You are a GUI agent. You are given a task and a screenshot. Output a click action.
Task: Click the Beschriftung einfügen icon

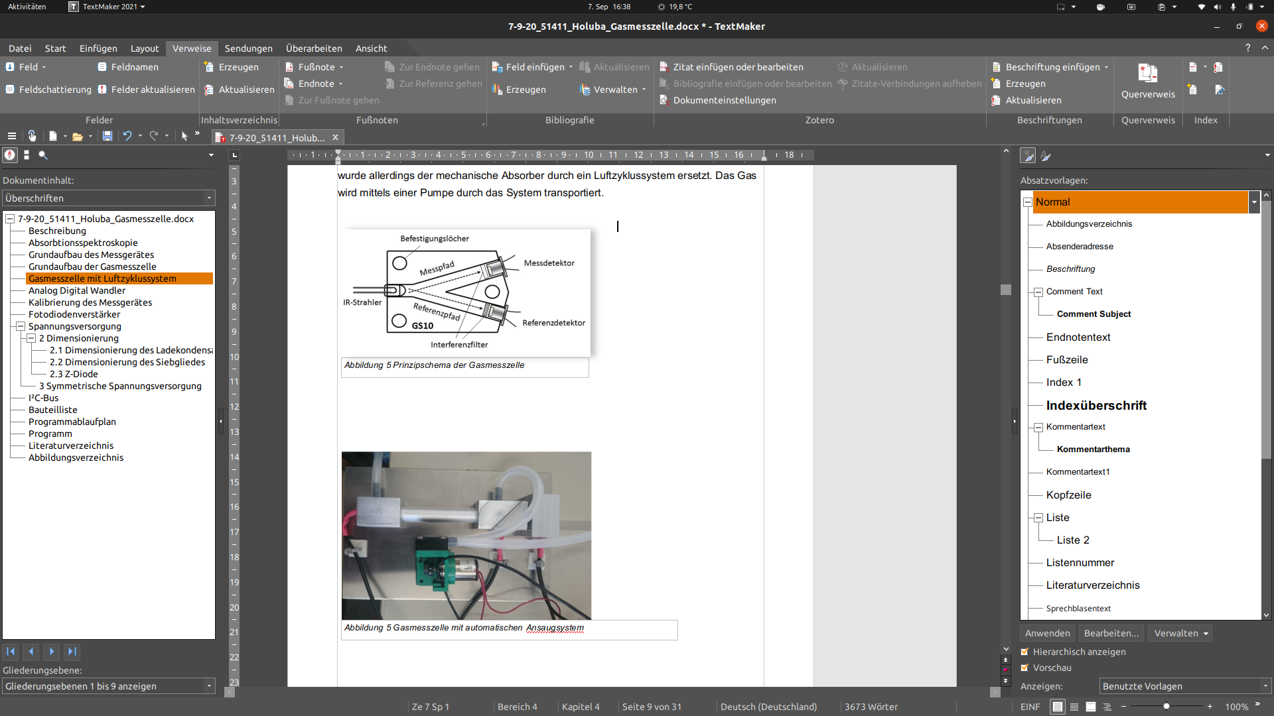pyautogui.click(x=996, y=66)
